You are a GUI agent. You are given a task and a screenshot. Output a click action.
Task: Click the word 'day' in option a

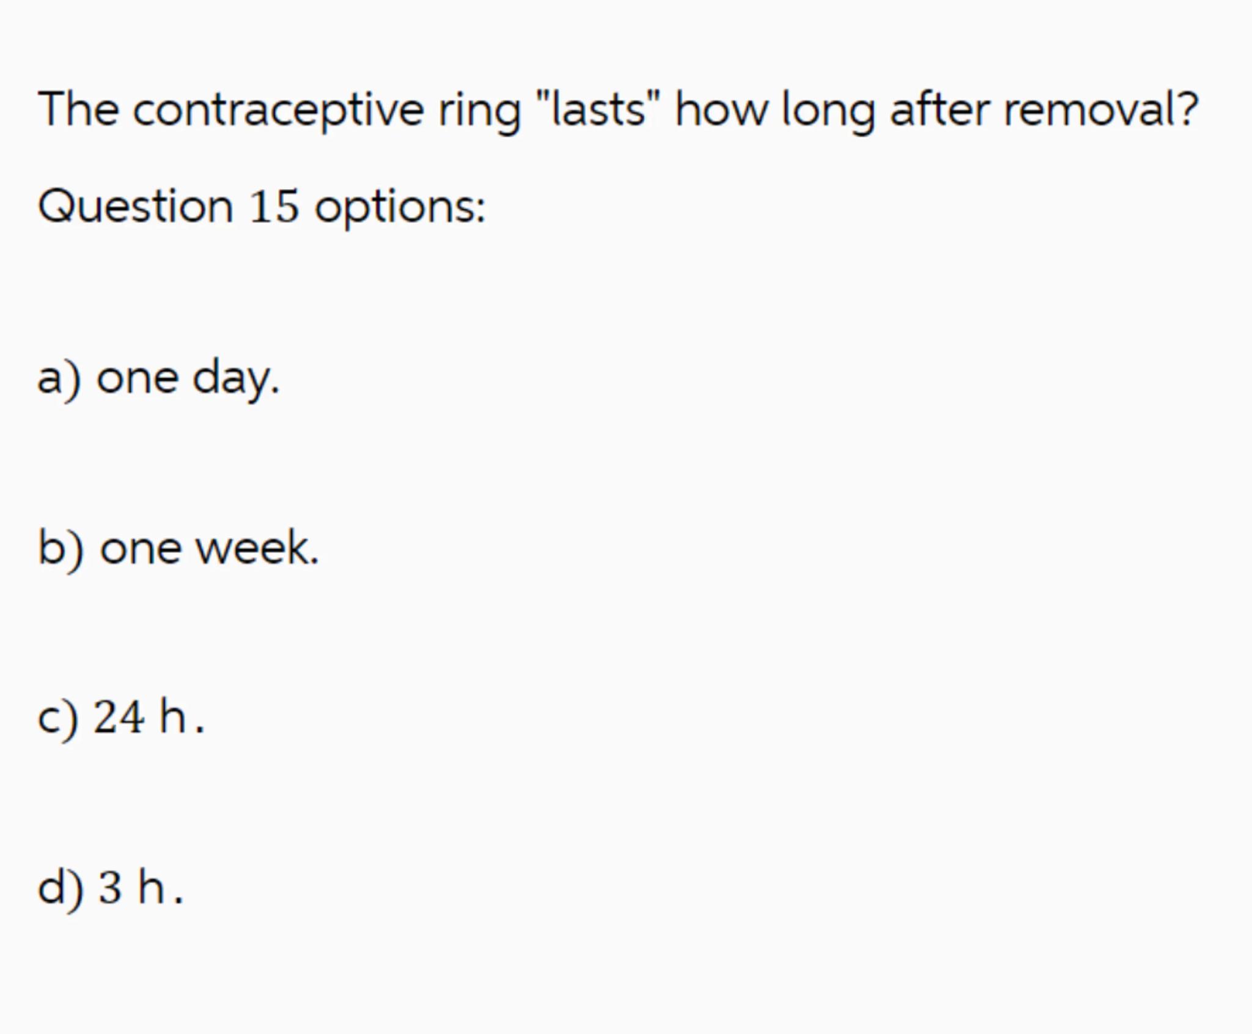(x=235, y=379)
